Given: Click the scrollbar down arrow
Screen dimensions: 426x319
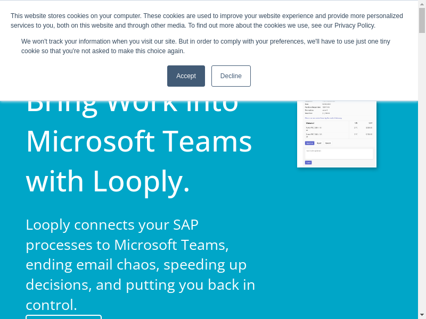Looking at the screenshot, I should click(422, 315).
